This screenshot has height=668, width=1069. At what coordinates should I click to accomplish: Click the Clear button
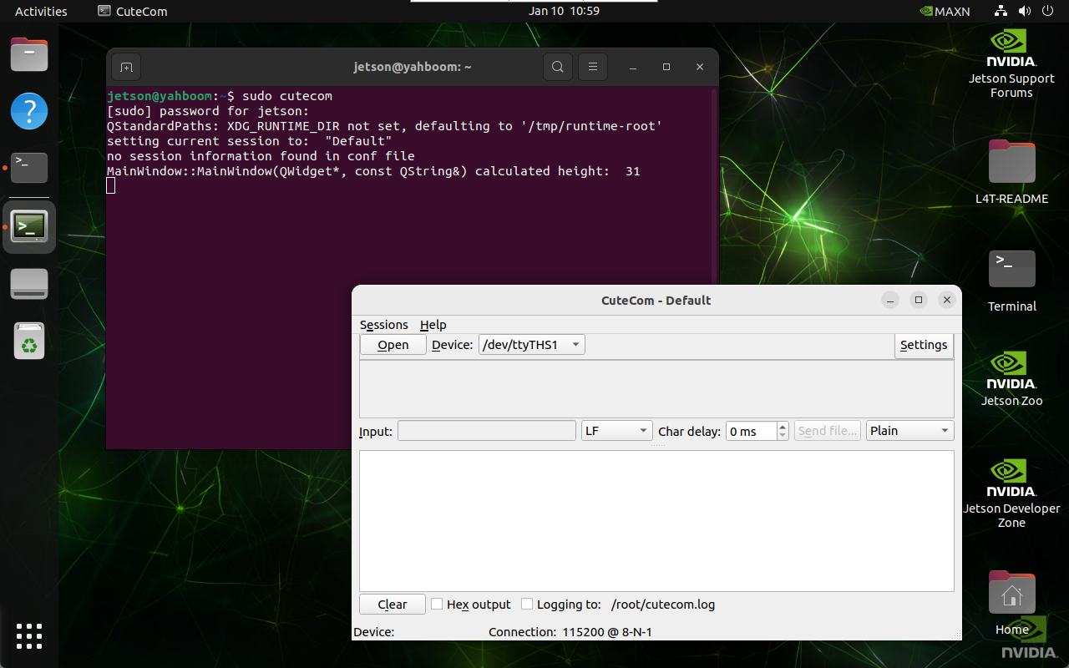(x=393, y=605)
